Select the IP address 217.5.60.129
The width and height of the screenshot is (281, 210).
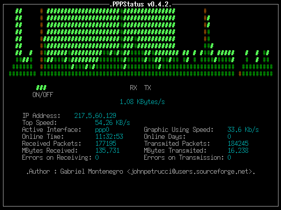pyautogui.click(x=95, y=115)
